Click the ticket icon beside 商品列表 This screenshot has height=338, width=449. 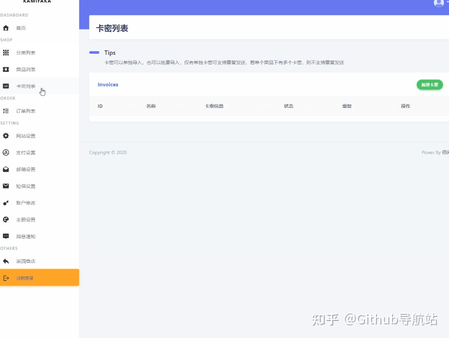click(x=6, y=69)
